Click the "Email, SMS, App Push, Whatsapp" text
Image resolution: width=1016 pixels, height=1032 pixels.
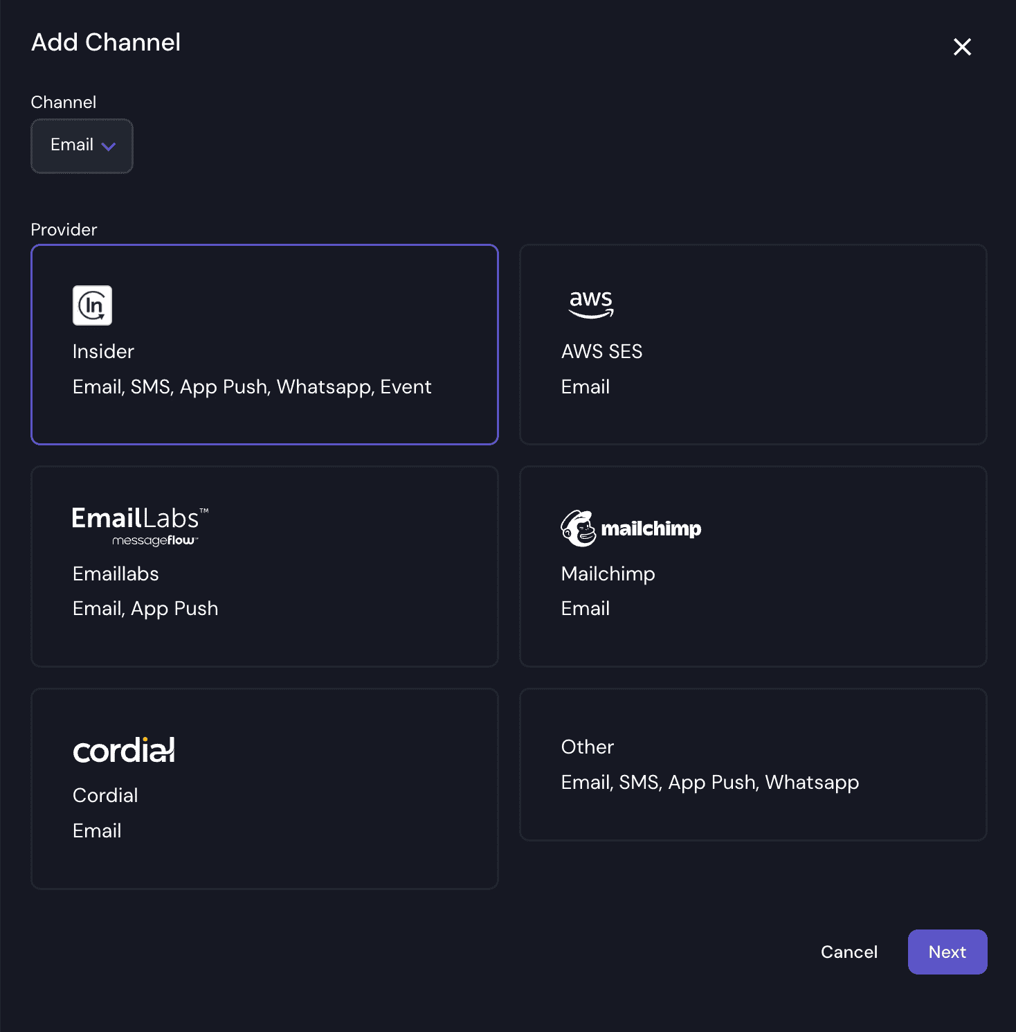(x=709, y=782)
